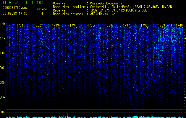
Task: Click the 1.0 kHz axis label
Action: (2, 53)
